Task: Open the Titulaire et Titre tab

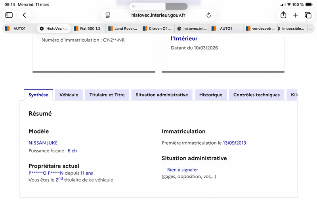Action: (x=107, y=95)
